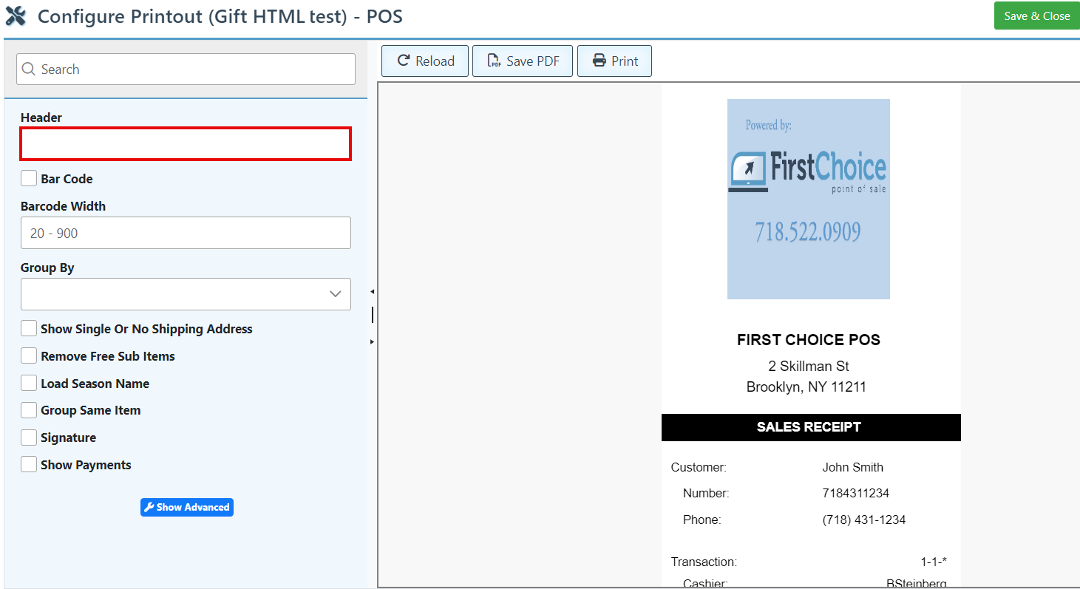1080x589 pixels.
Task: Enable the Bar Code checkbox
Action: [29, 179]
